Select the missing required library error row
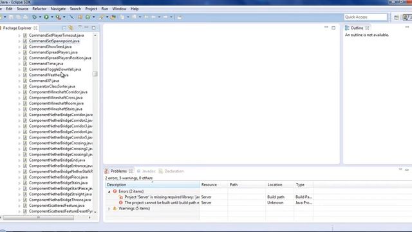The image size is (412, 232). (x=209, y=197)
